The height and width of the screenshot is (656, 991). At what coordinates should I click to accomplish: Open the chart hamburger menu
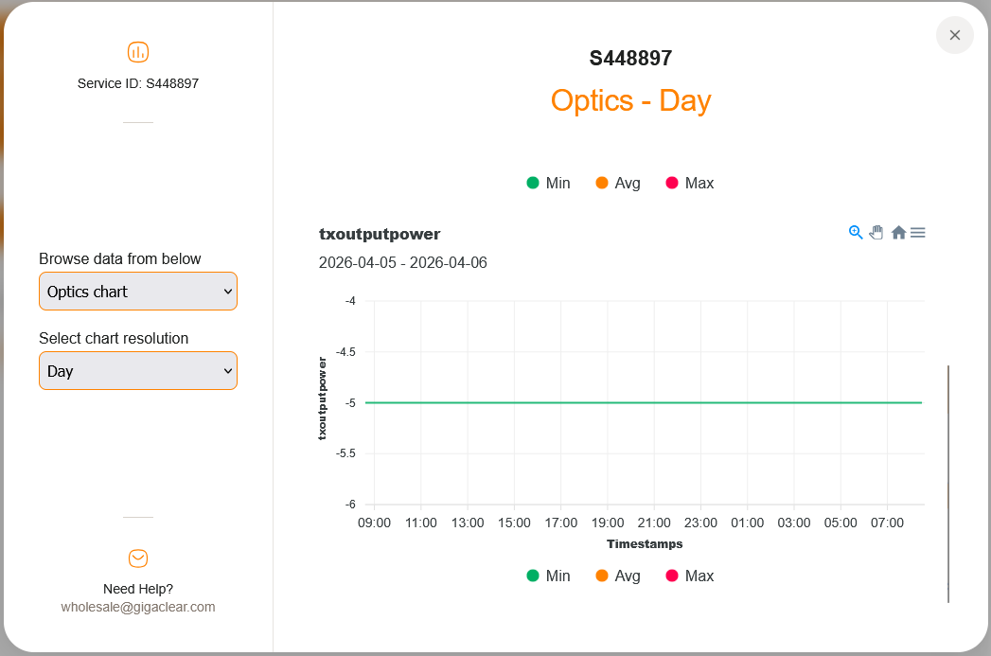(x=917, y=232)
